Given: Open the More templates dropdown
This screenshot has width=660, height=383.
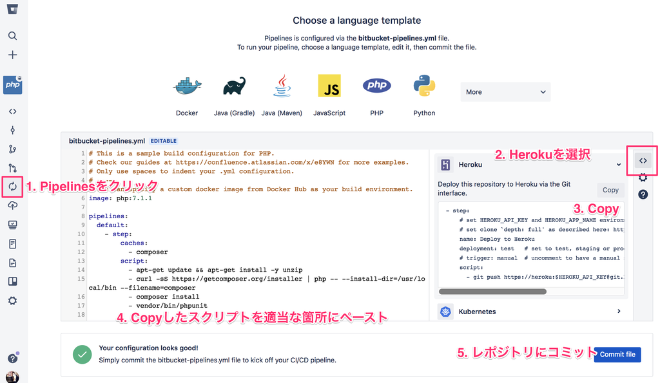Looking at the screenshot, I should click(505, 91).
